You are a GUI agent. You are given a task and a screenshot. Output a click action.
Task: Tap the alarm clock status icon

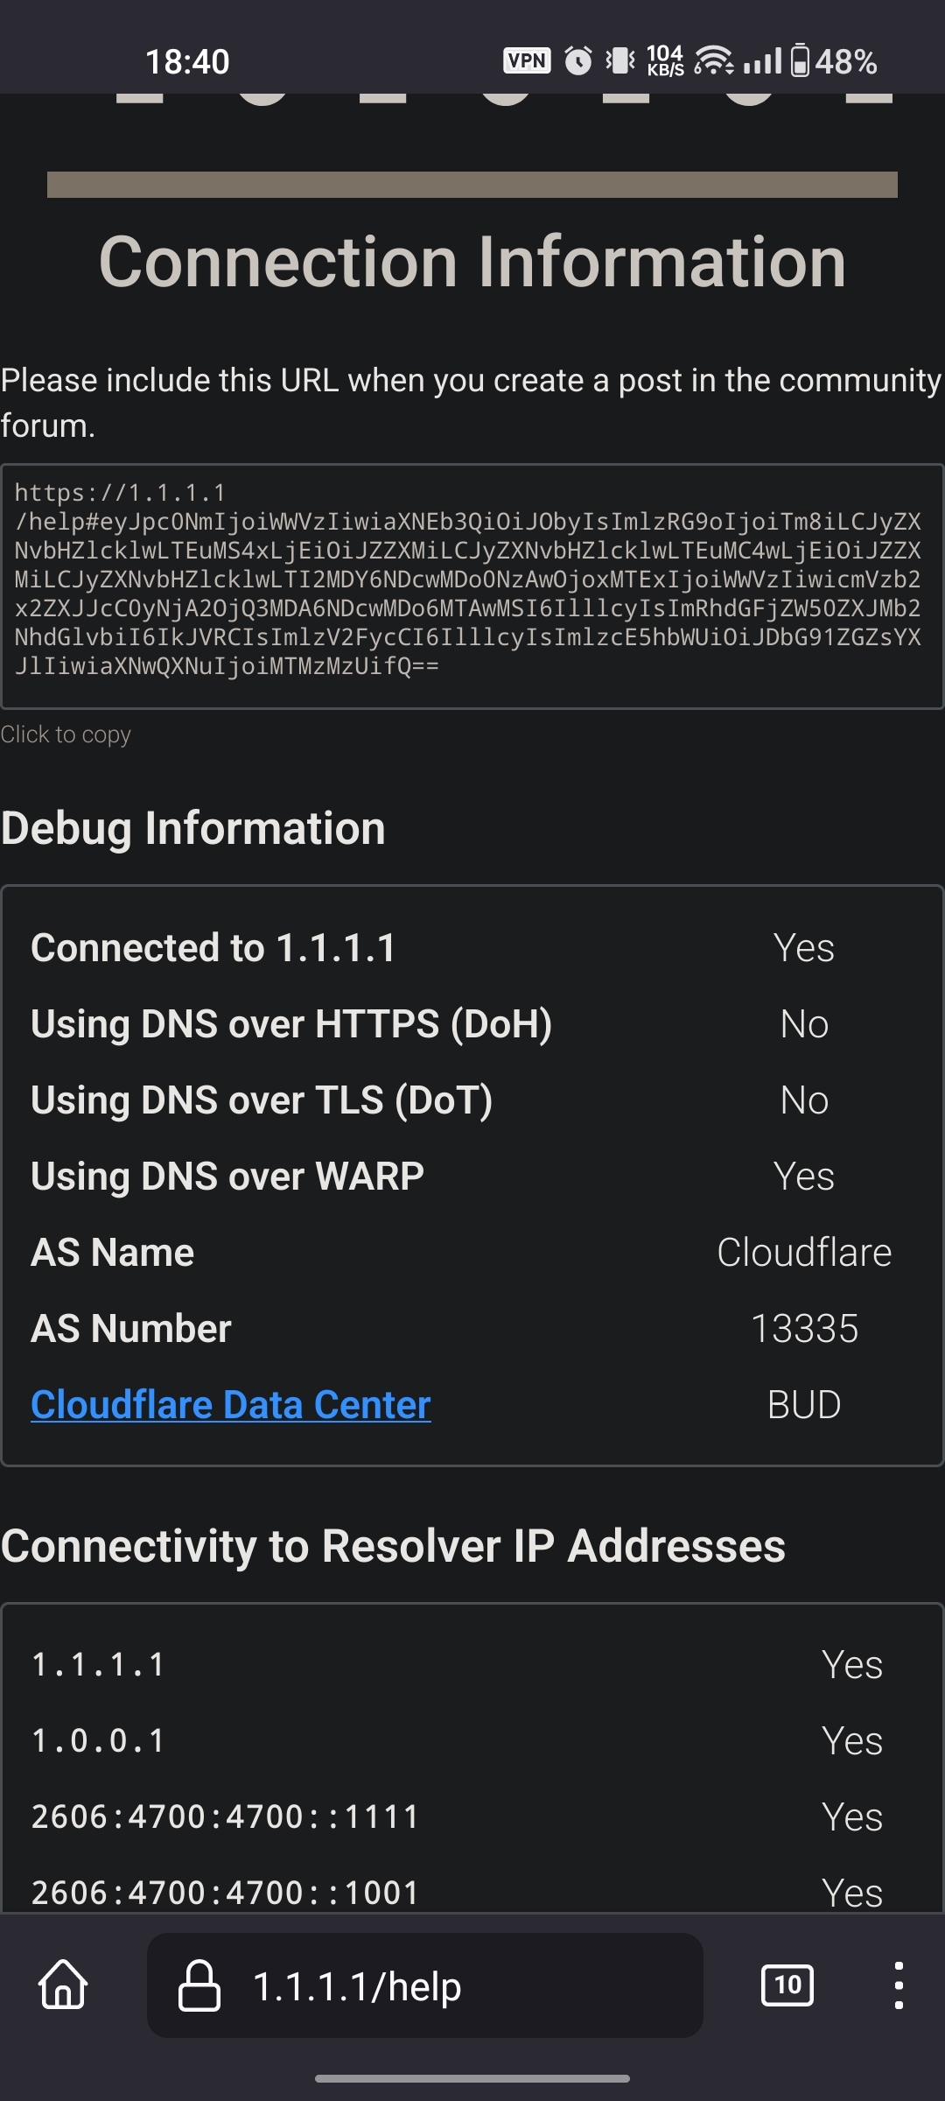click(x=577, y=60)
